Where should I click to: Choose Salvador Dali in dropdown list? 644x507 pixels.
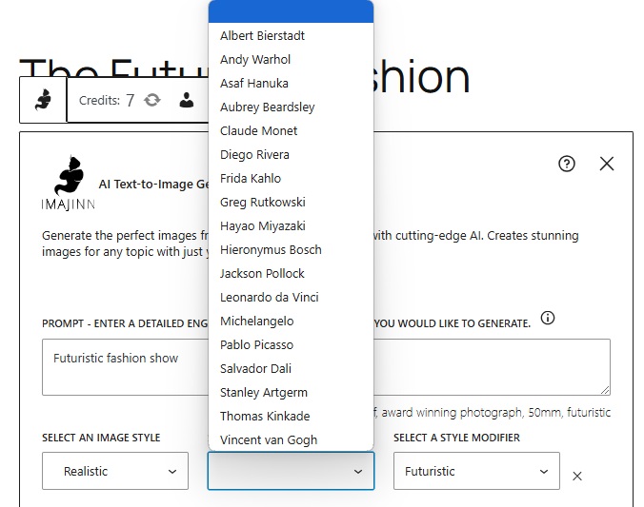click(256, 368)
